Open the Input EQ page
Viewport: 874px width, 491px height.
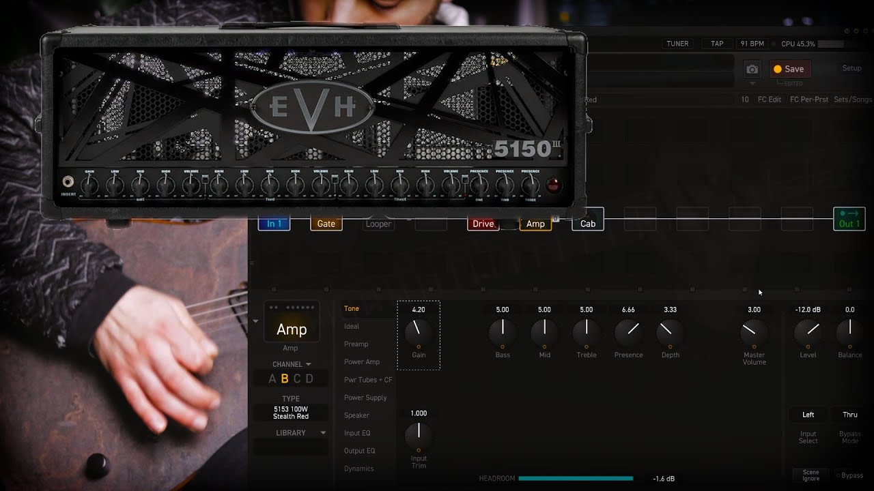pyautogui.click(x=357, y=433)
